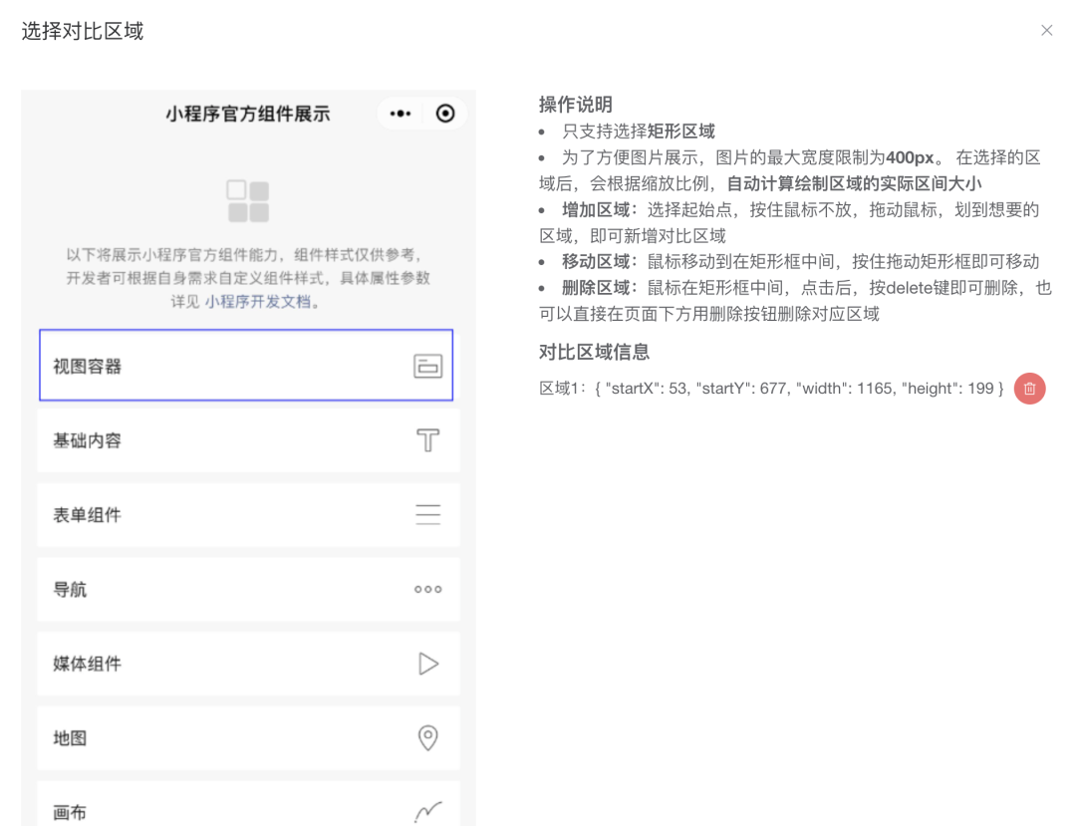Click the 媒体组件 play triangle icon

click(x=428, y=664)
